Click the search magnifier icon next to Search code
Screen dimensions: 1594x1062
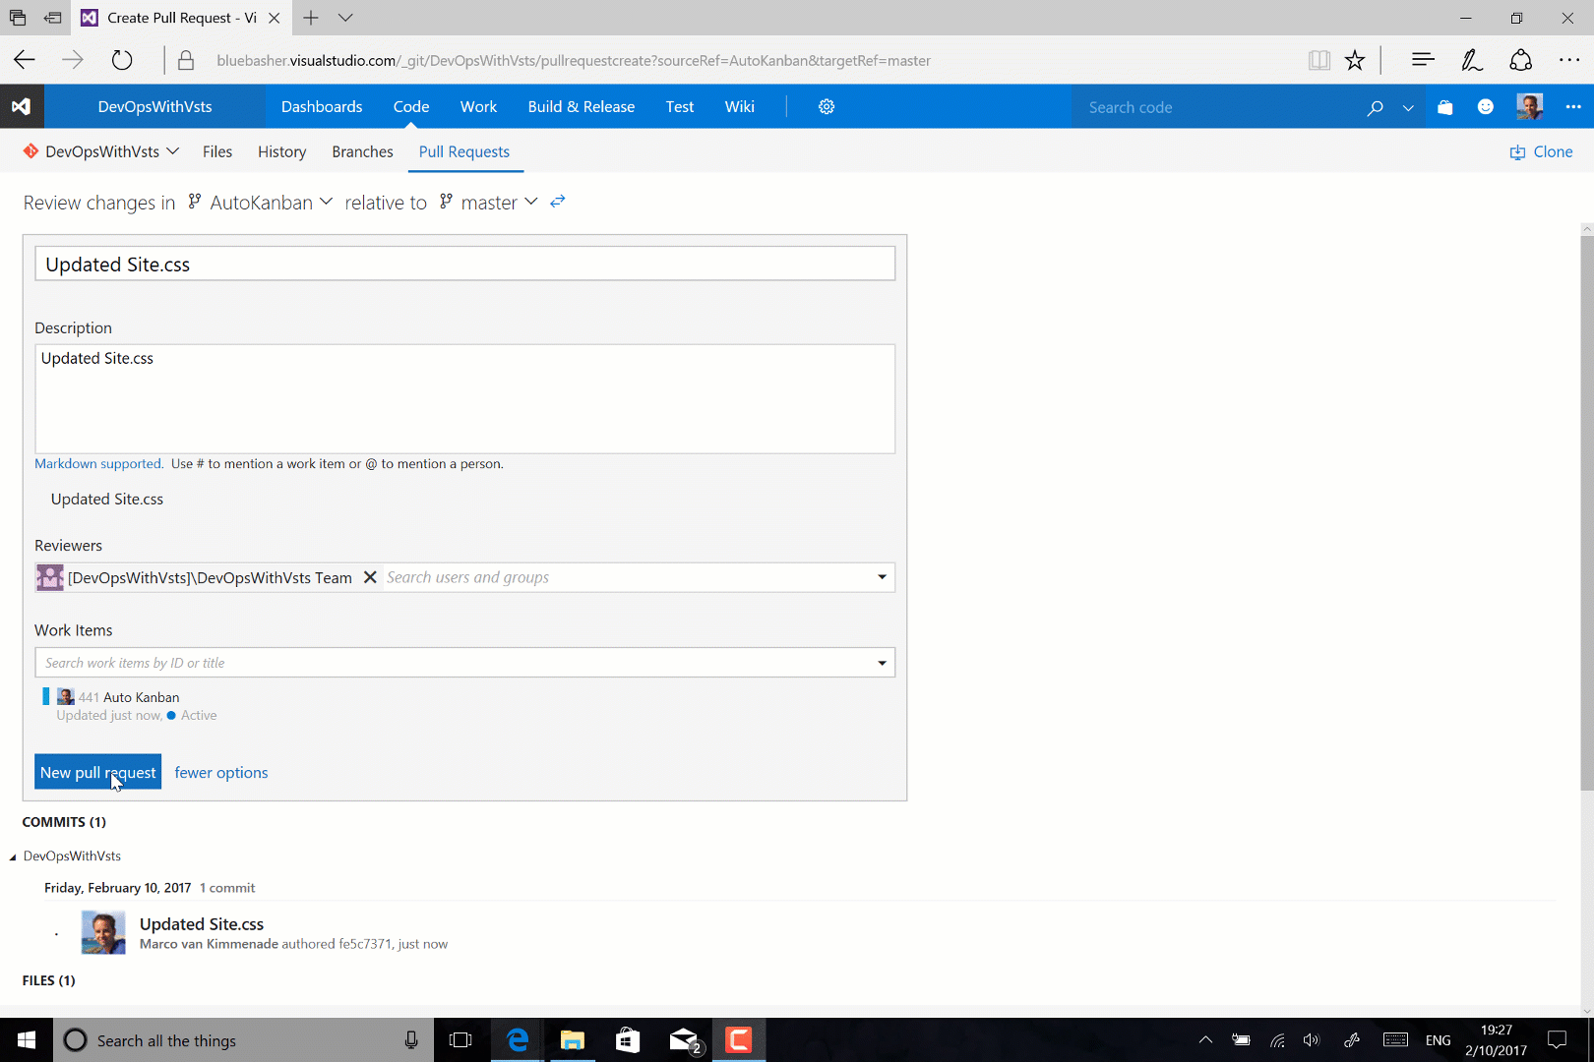[1375, 107]
